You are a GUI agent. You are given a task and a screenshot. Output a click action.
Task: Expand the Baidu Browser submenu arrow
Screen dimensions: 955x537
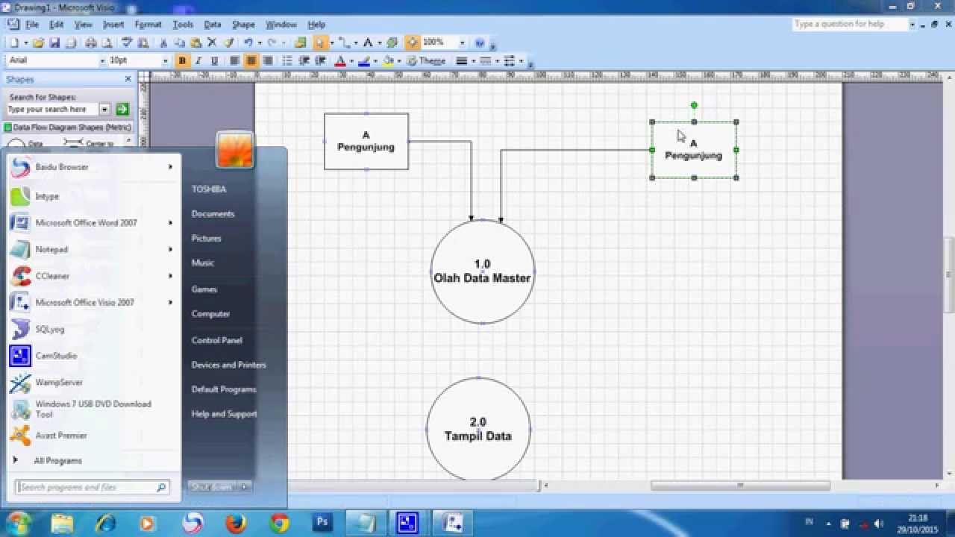click(x=170, y=167)
